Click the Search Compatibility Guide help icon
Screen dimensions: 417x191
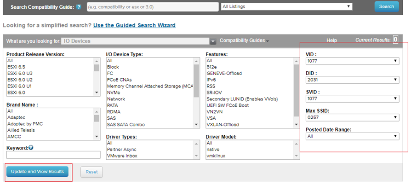79,7
